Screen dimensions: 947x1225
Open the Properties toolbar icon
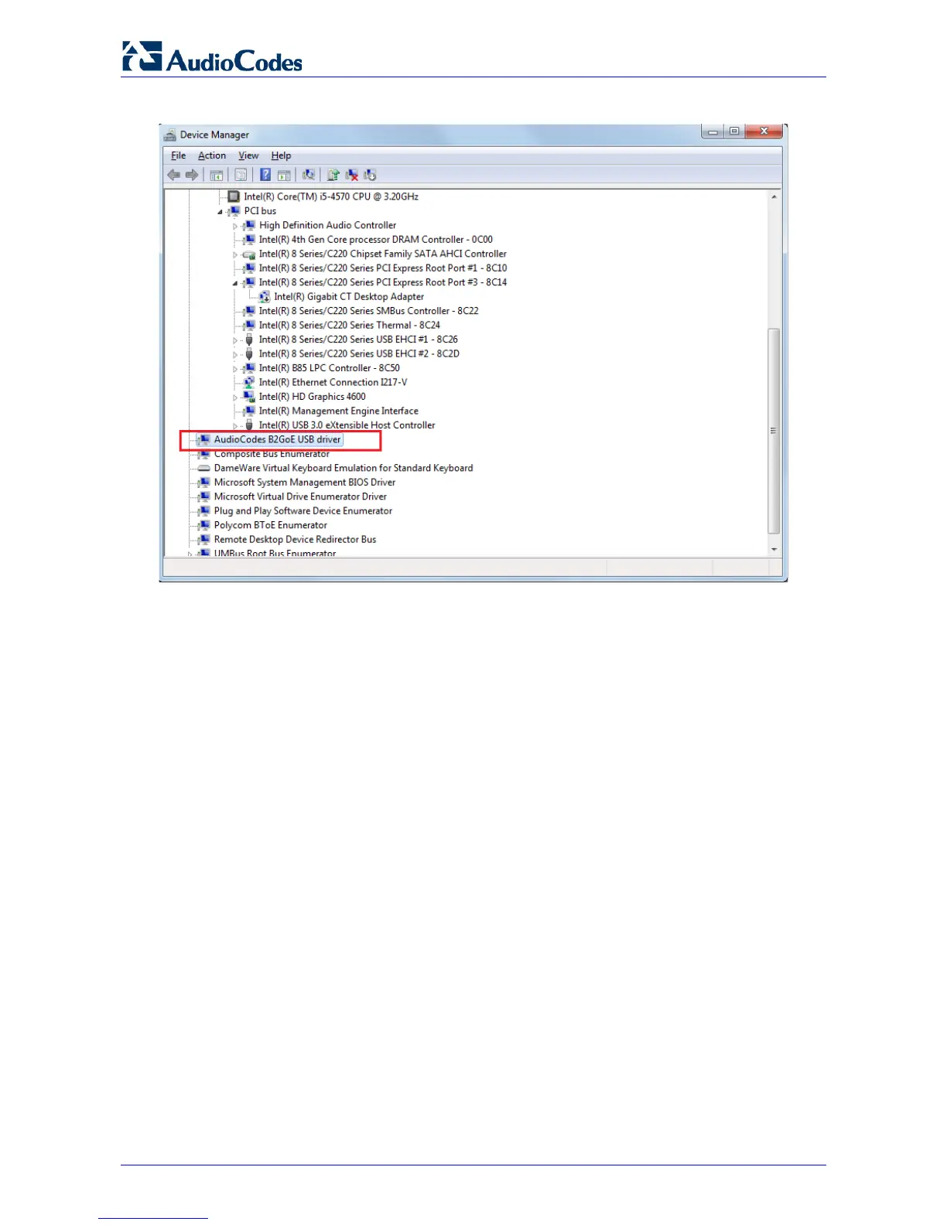click(241, 175)
